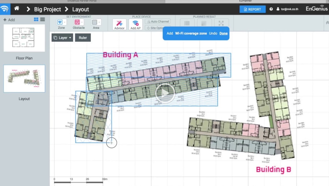This screenshot has height=186, width=329.
Task: Open planned result heatmap icon
Action: click(x=204, y=23)
